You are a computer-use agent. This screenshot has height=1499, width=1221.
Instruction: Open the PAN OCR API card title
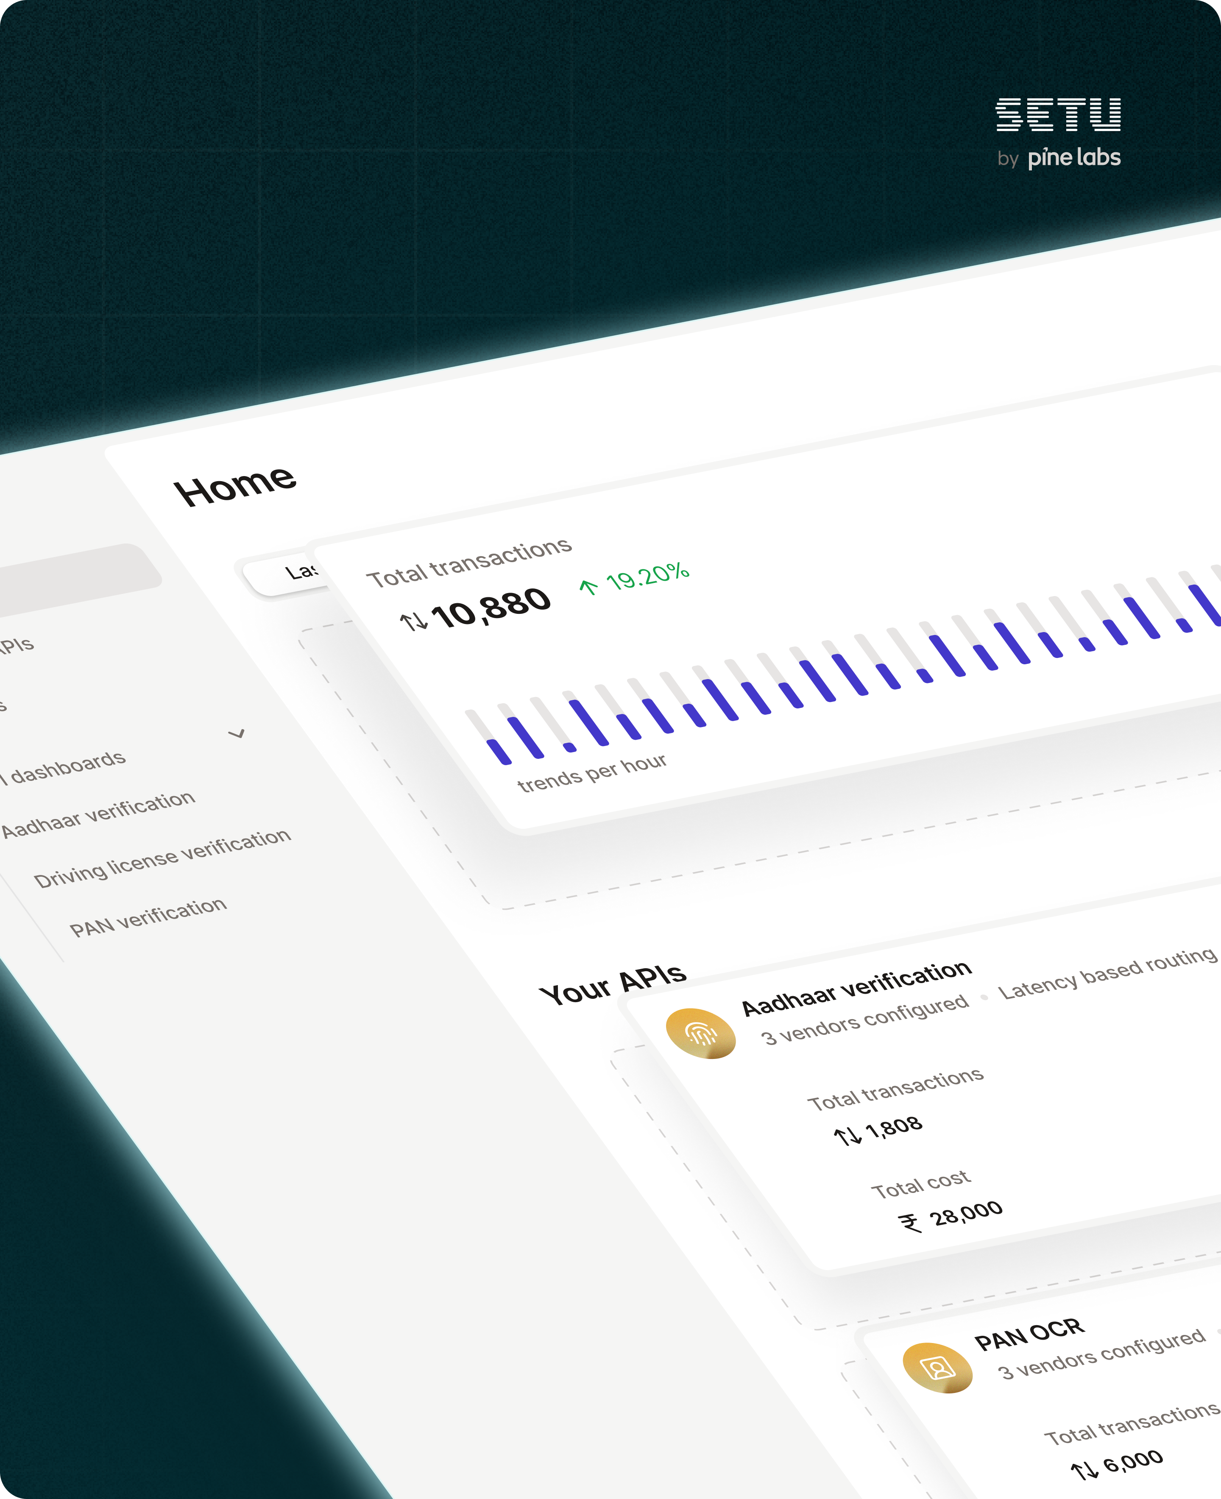coord(1029,1335)
